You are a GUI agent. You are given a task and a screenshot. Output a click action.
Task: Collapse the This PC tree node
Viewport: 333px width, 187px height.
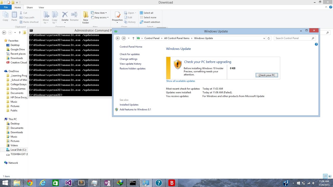(x=2, y=119)
